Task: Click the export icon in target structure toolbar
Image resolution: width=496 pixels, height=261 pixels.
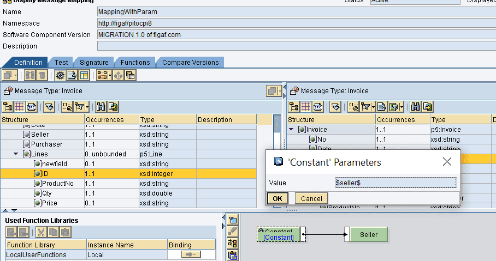Action: coord(428,107)
